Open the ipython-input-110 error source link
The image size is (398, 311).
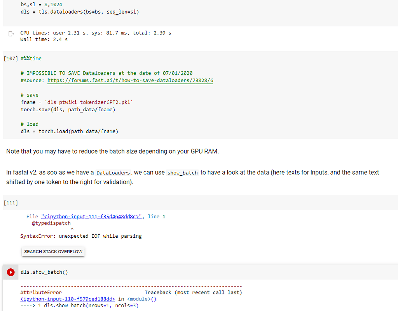tap(67, 299)
